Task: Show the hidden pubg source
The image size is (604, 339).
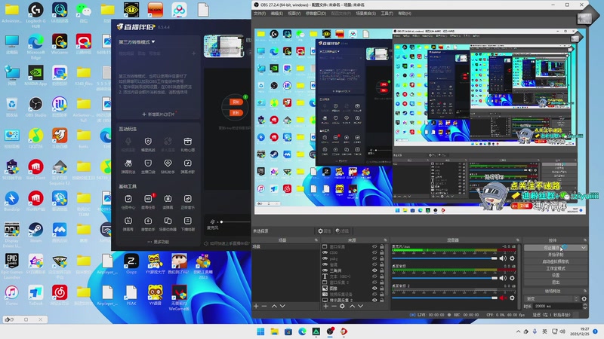Action: point(374,258)
